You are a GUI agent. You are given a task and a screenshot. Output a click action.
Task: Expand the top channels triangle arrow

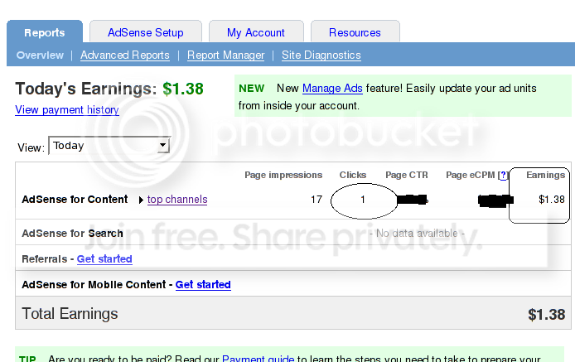[141, 200]
